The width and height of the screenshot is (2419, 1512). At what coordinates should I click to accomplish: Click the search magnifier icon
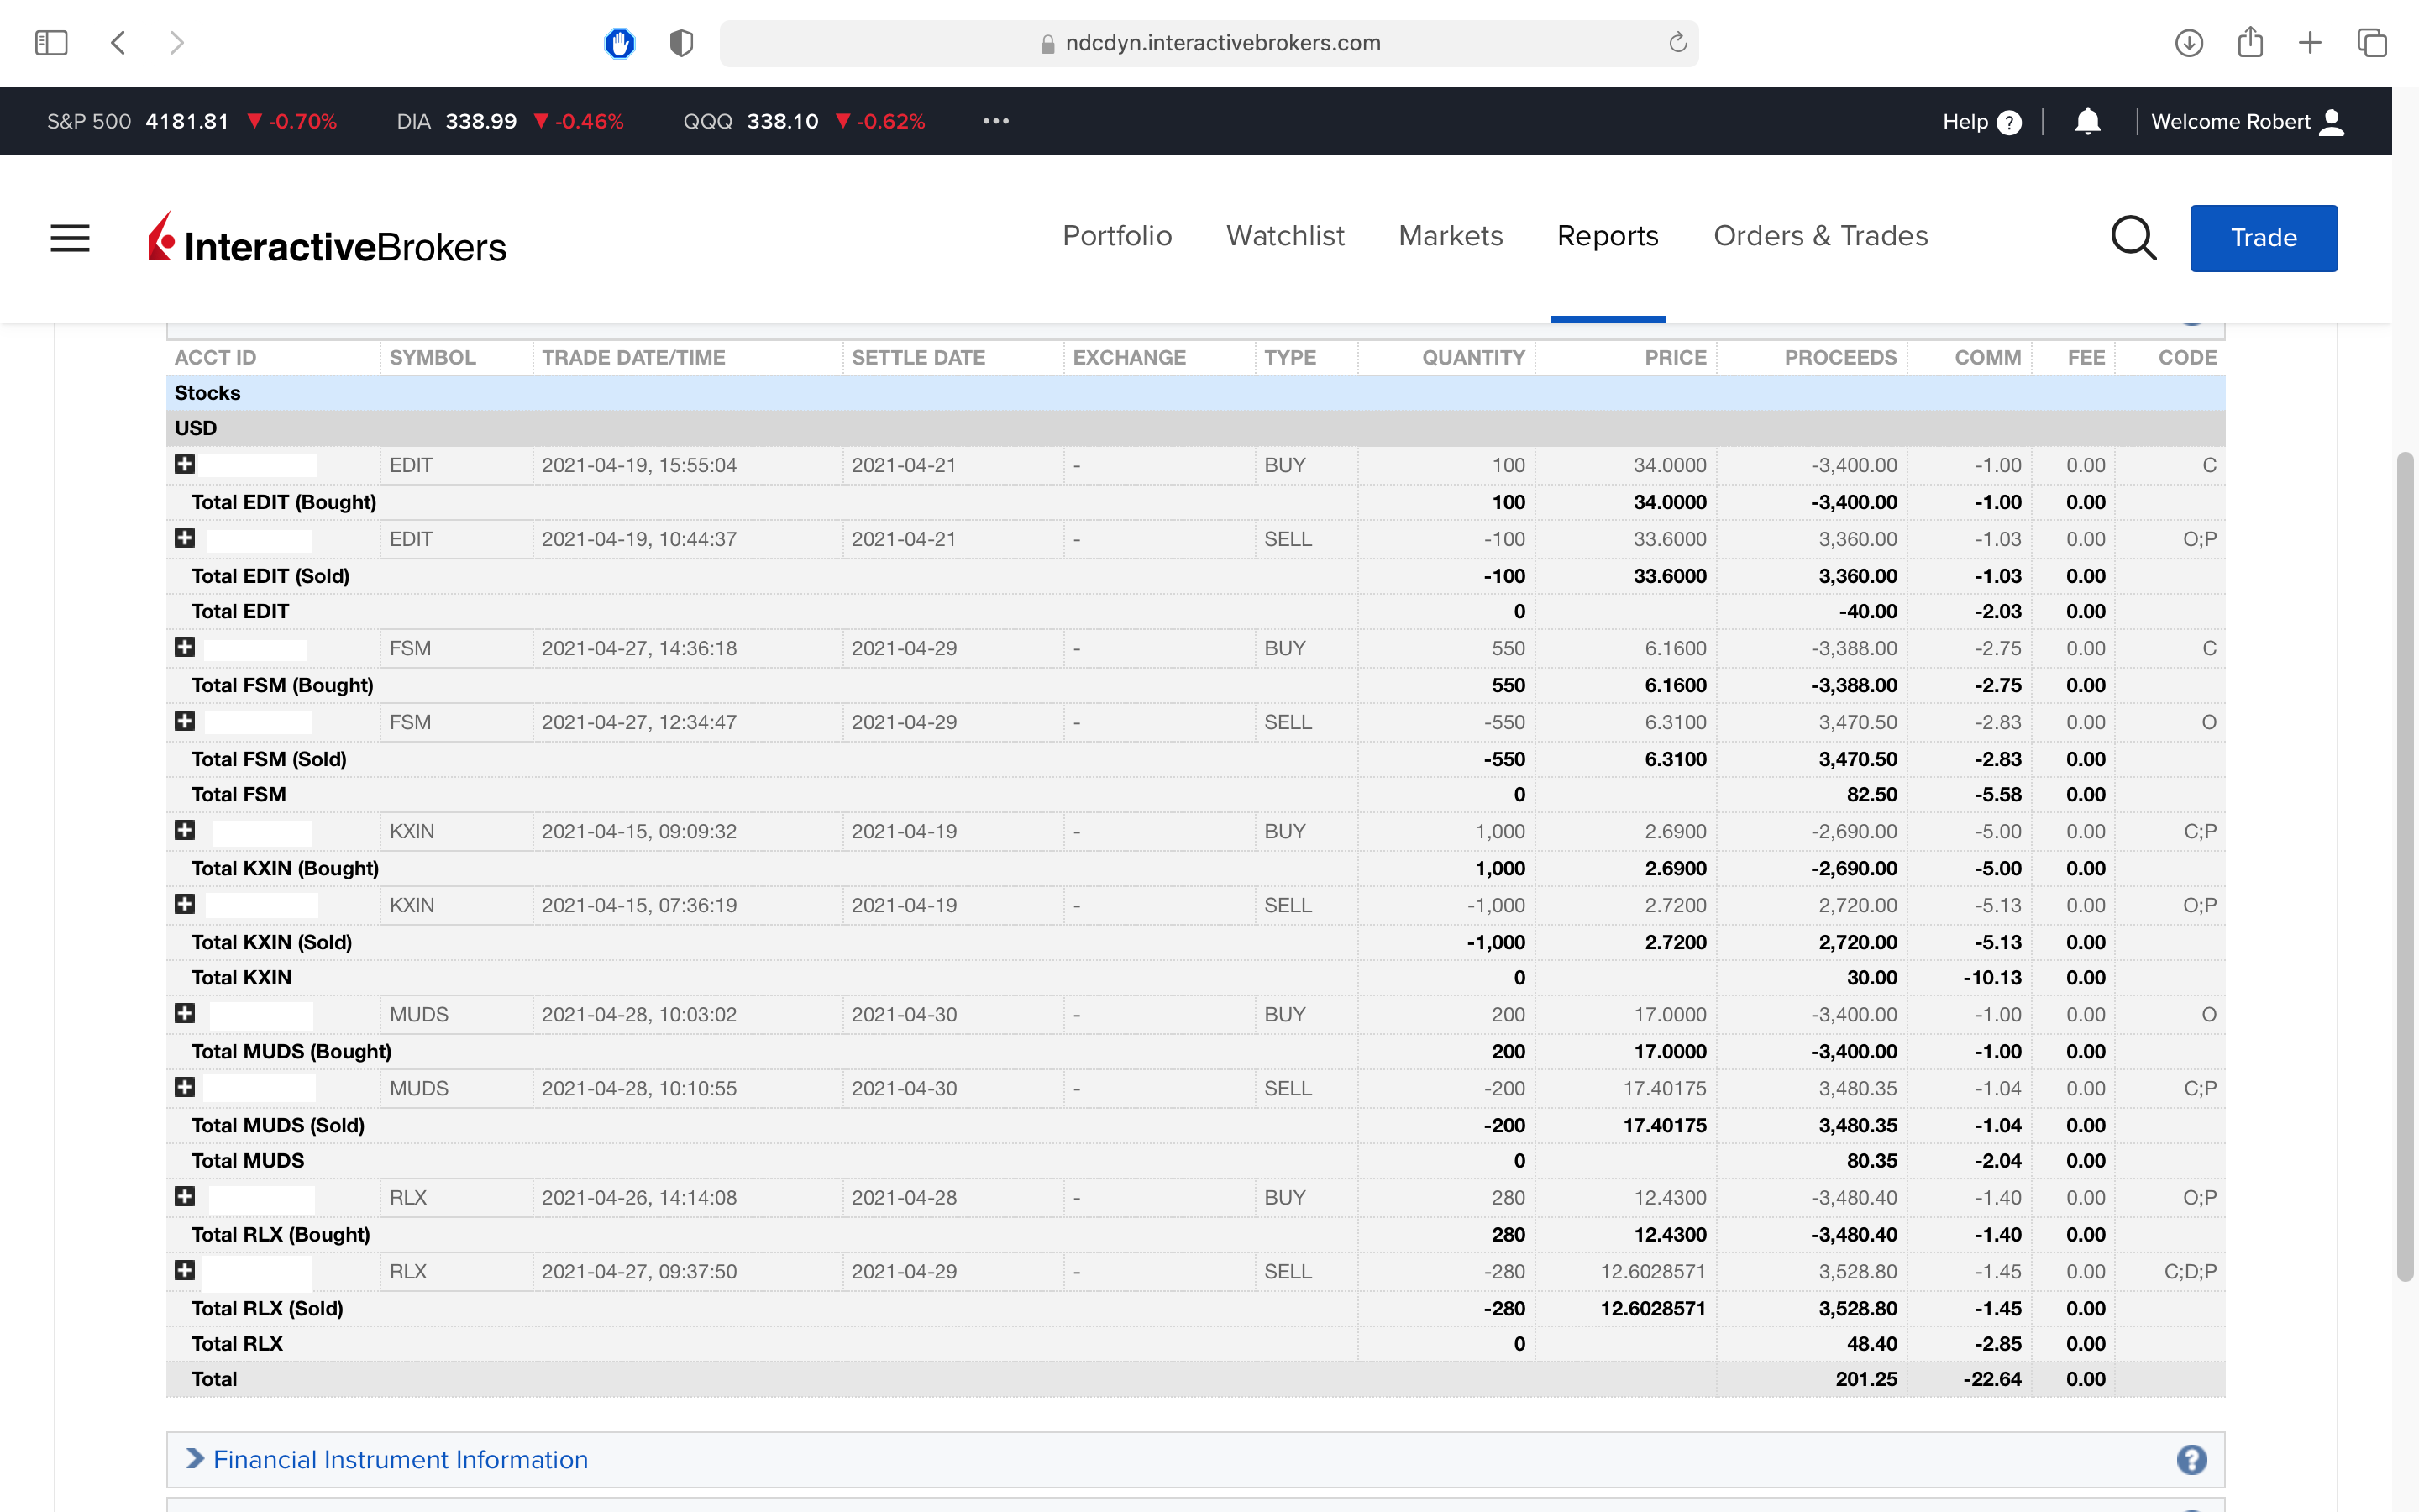point(2132,238)
